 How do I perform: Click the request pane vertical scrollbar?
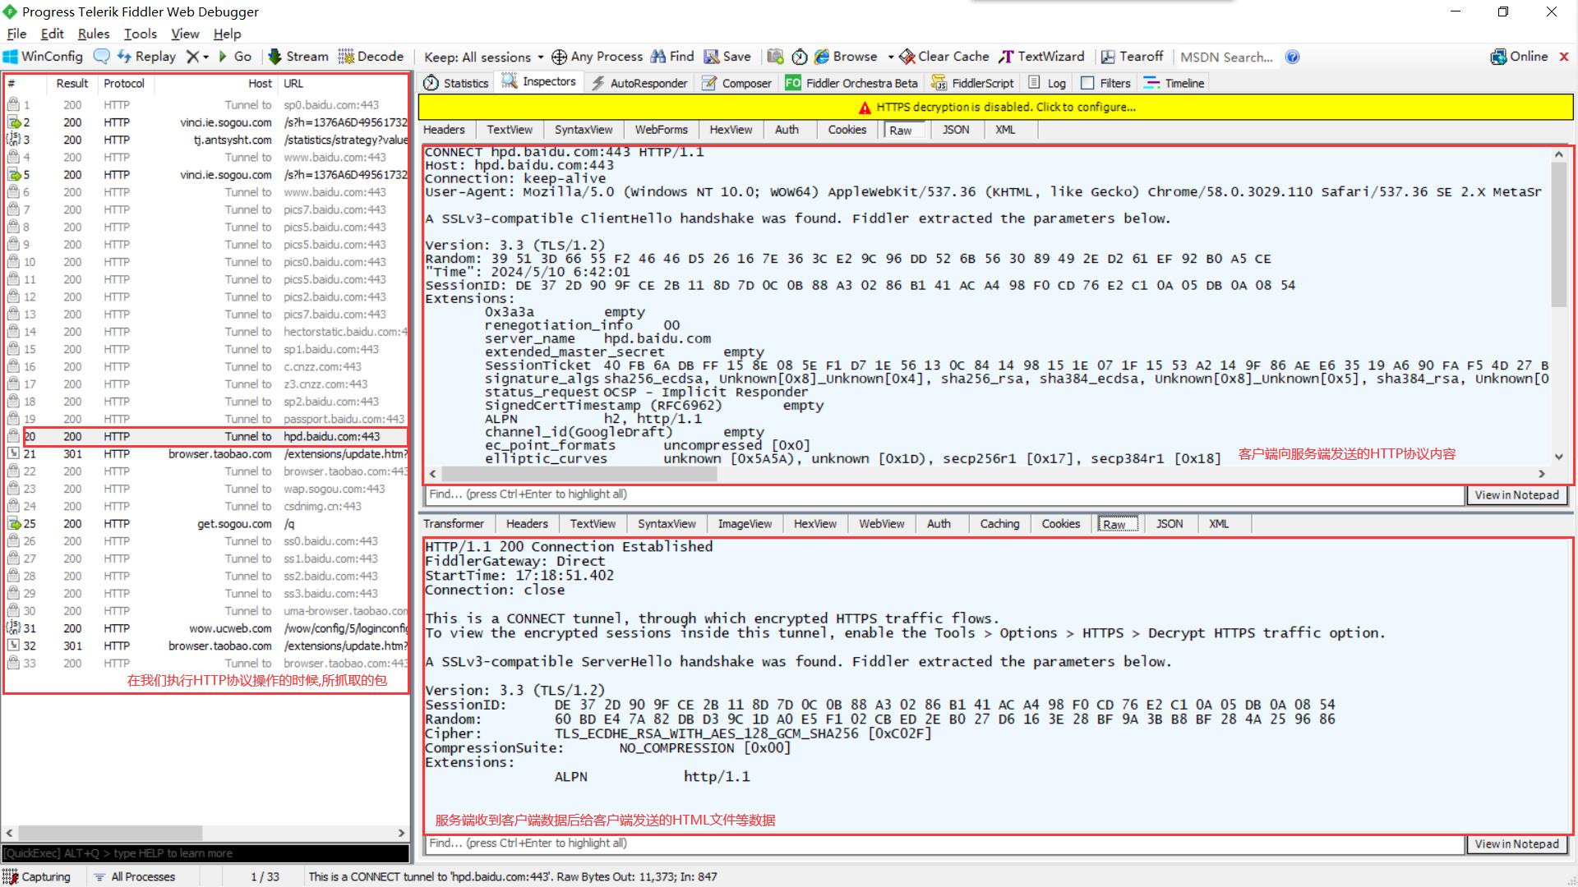click(1558, 235)
